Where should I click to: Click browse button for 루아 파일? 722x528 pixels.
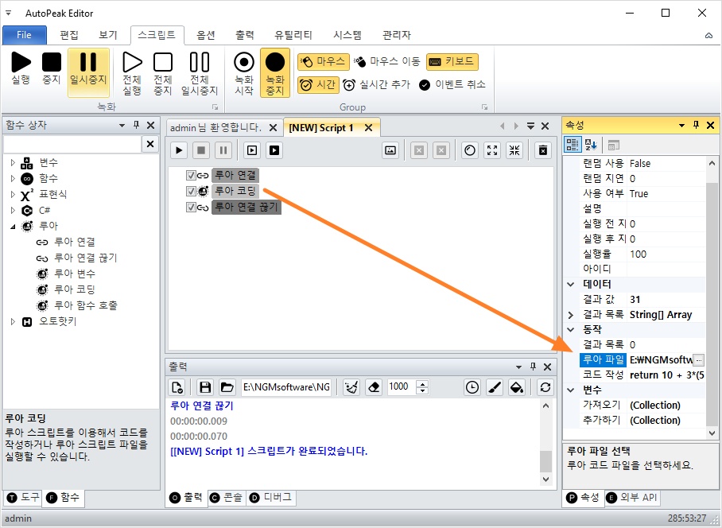click(698, 360)
